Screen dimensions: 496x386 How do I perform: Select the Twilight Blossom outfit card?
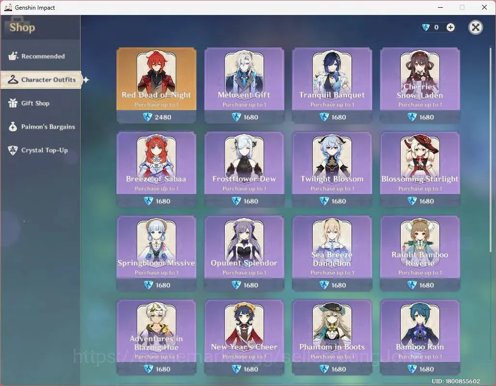point(332,169)
